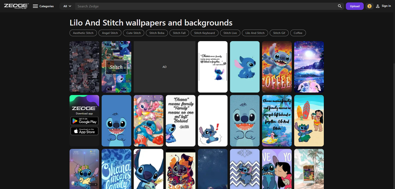Image resolution: width=395 pixels, height=189 pixels.
Task: Open the starry night beach Stitch and Angel wallpaper
Action: pos(309,67)
